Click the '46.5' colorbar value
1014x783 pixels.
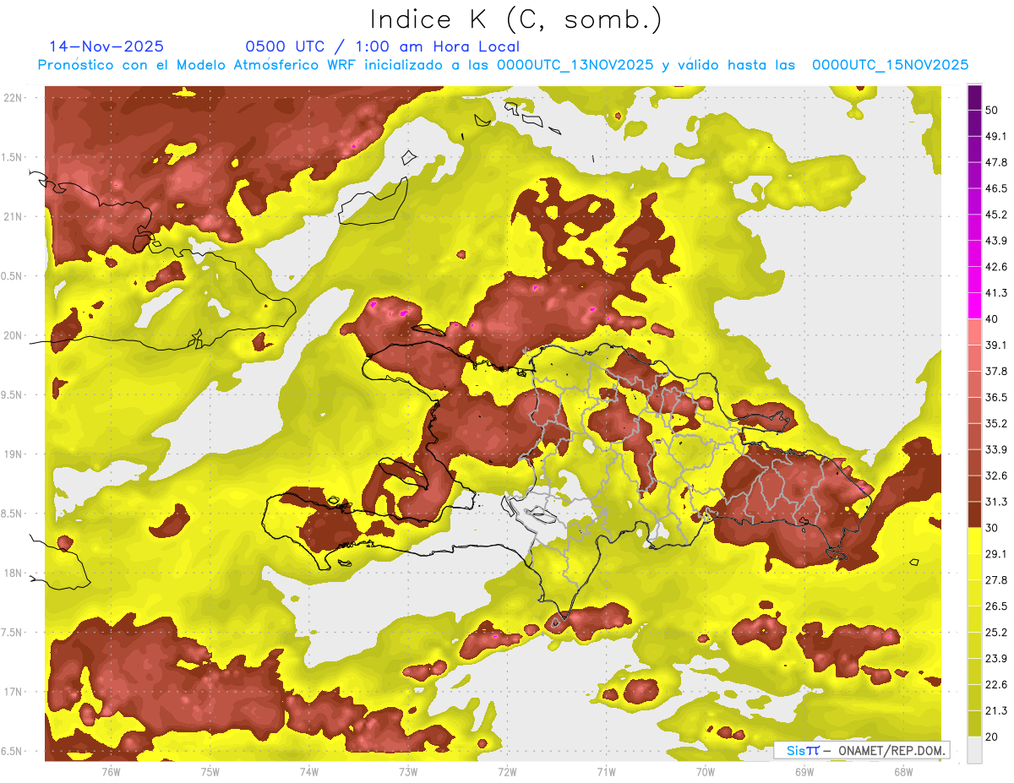click(x=996, y=188)
